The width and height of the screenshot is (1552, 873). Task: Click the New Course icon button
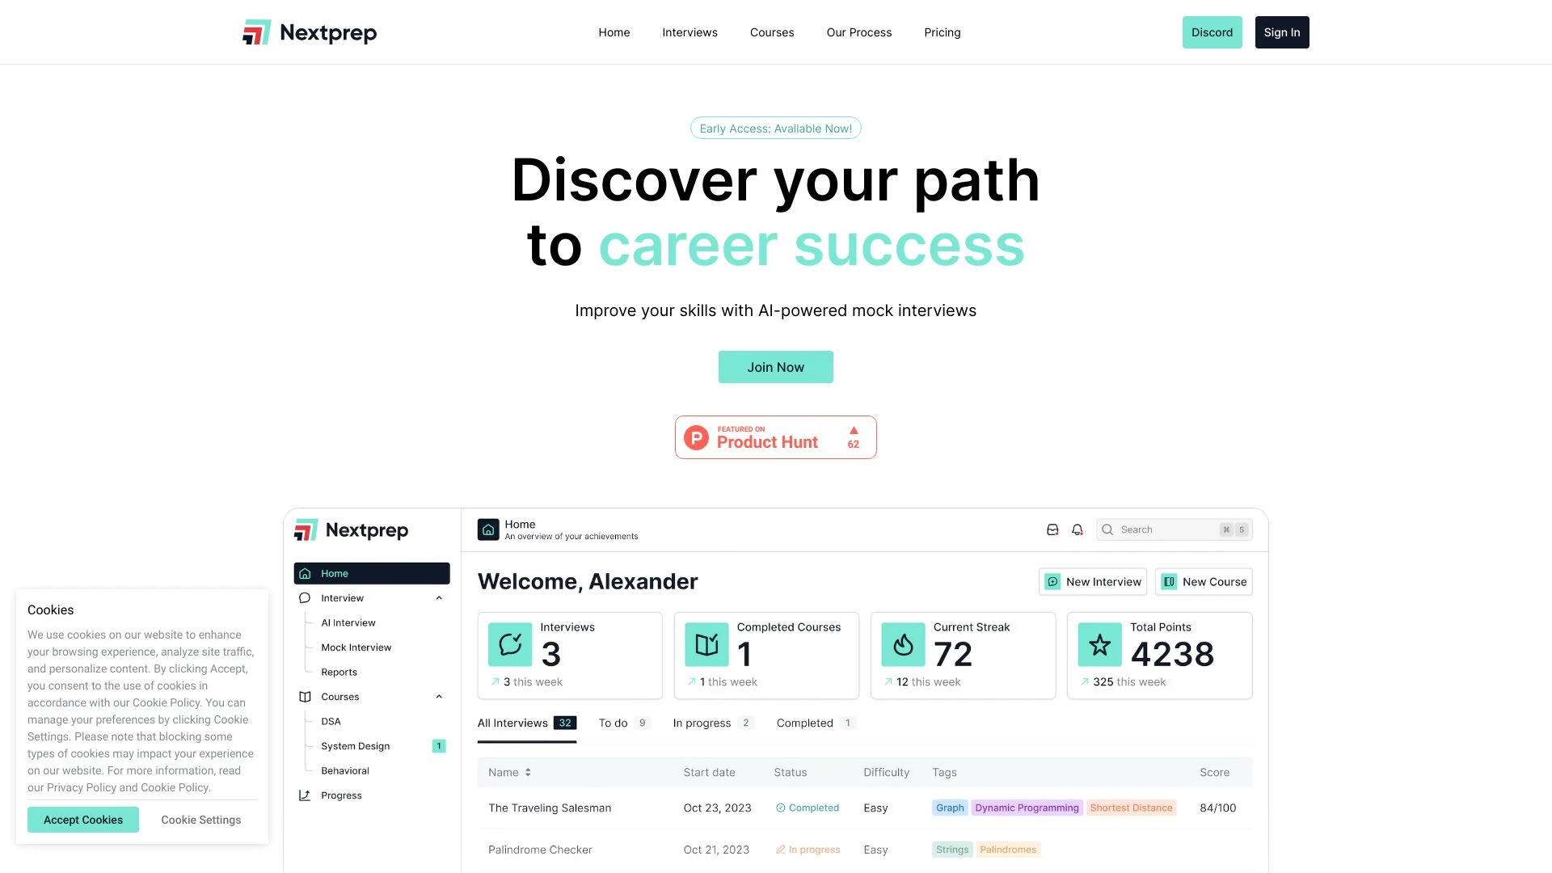[1170, 582]
